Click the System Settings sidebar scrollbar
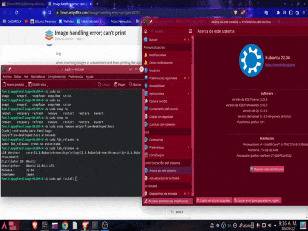Viewport: 308px width, 231px height. coord(192,115)
